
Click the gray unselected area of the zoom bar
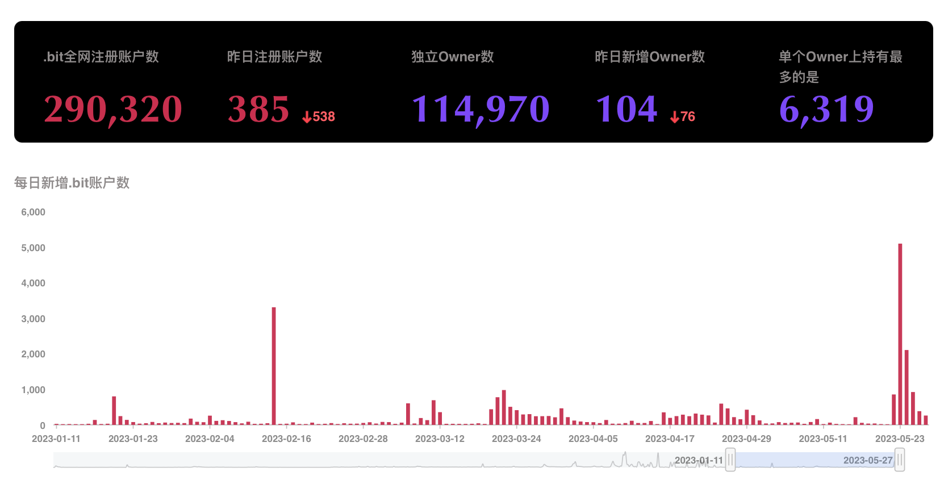pyautogui.click(x=341, y=460)
